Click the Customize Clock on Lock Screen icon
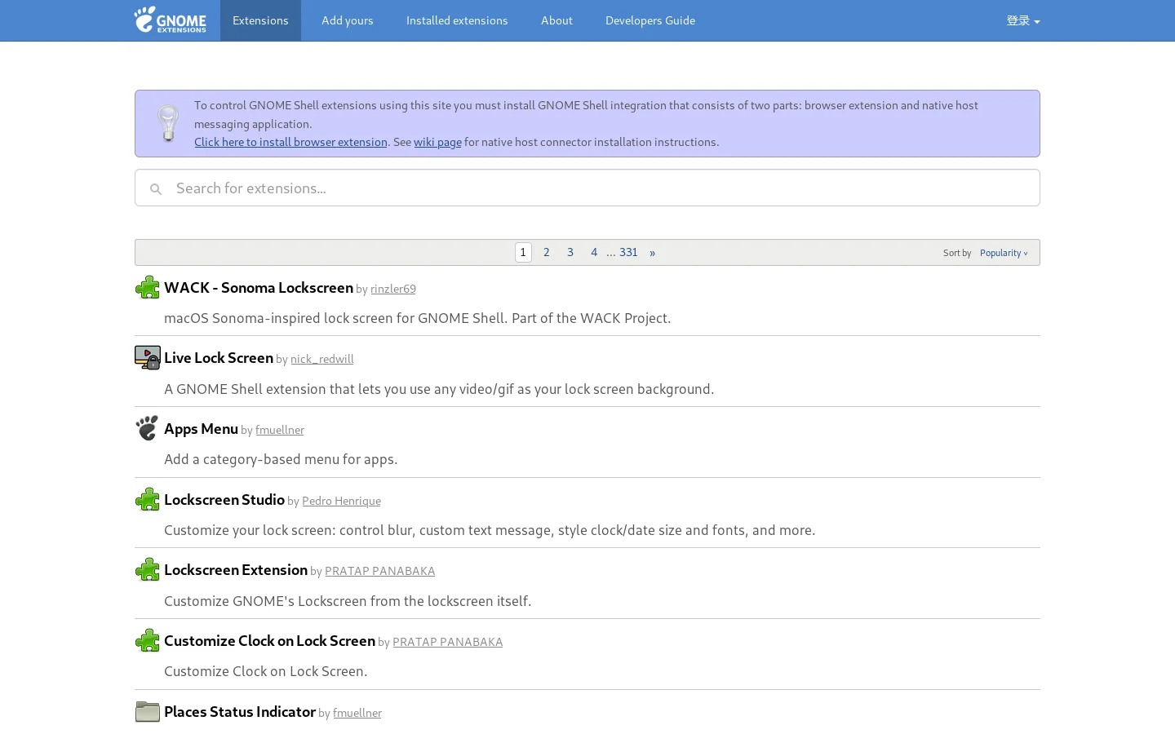 pyautogui.click(x=148, y=640)
